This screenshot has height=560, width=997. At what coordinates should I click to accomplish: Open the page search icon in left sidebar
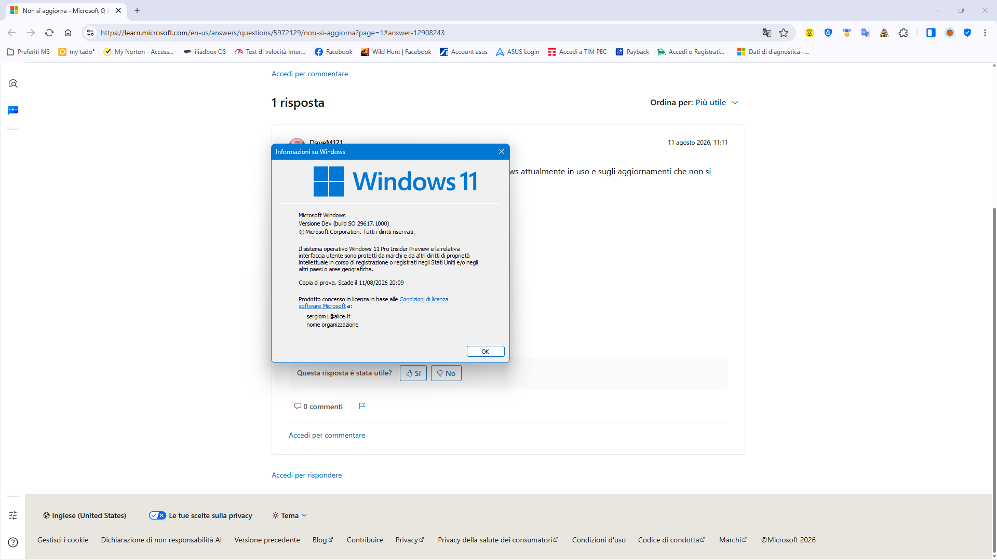click(x=13, y=83)
